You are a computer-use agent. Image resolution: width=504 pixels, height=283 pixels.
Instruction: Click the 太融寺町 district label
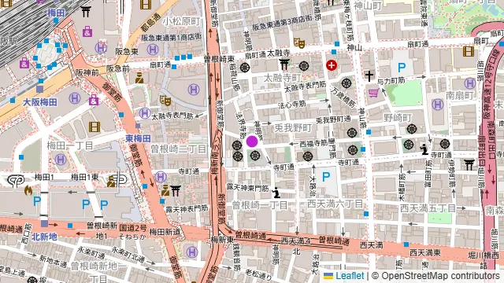coord(282,78)
